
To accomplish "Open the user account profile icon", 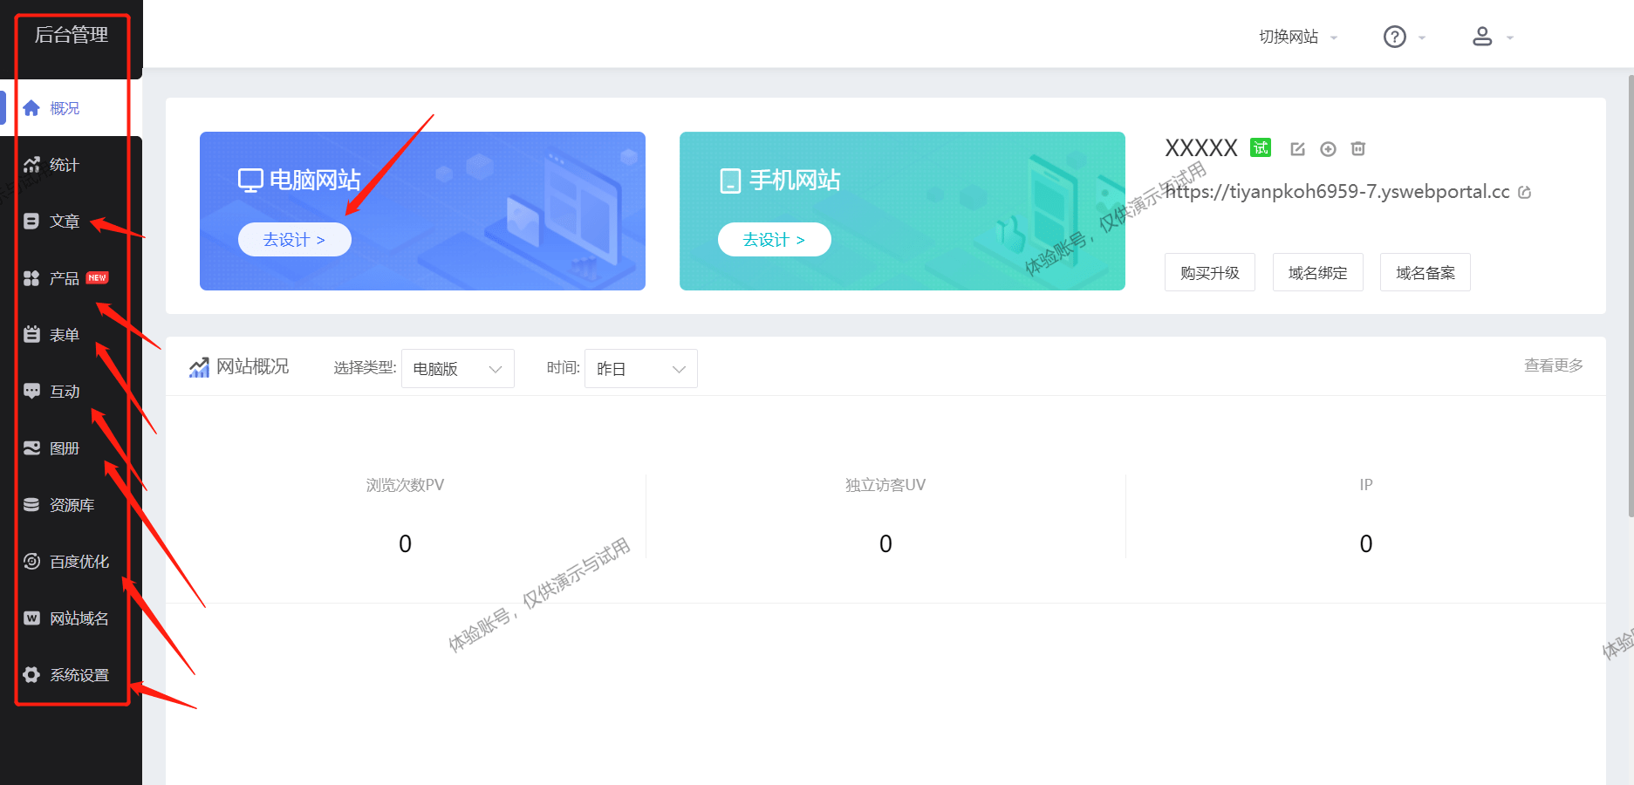I will [x=1482, y=37].
